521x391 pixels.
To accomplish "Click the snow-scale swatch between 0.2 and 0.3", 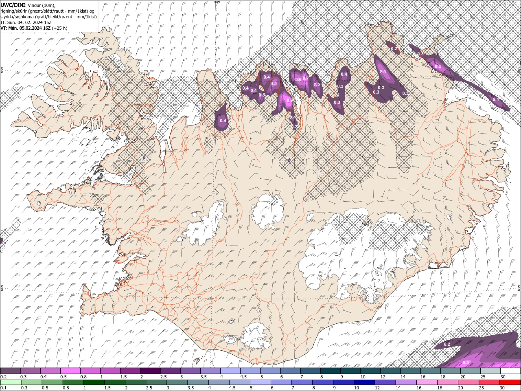I will tap(10, 371).
